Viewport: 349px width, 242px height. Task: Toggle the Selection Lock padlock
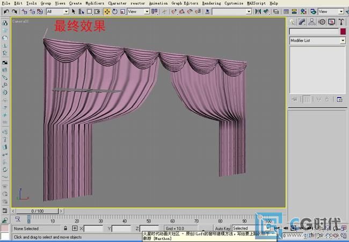[66, 228]
